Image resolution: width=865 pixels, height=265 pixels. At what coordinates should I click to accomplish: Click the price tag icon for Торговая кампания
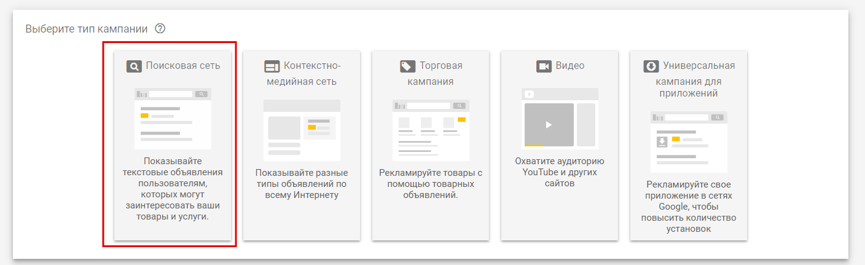click(407, 66)
